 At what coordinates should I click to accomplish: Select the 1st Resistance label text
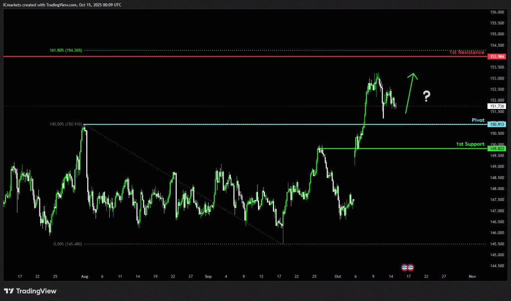click(x=467, y=52)
